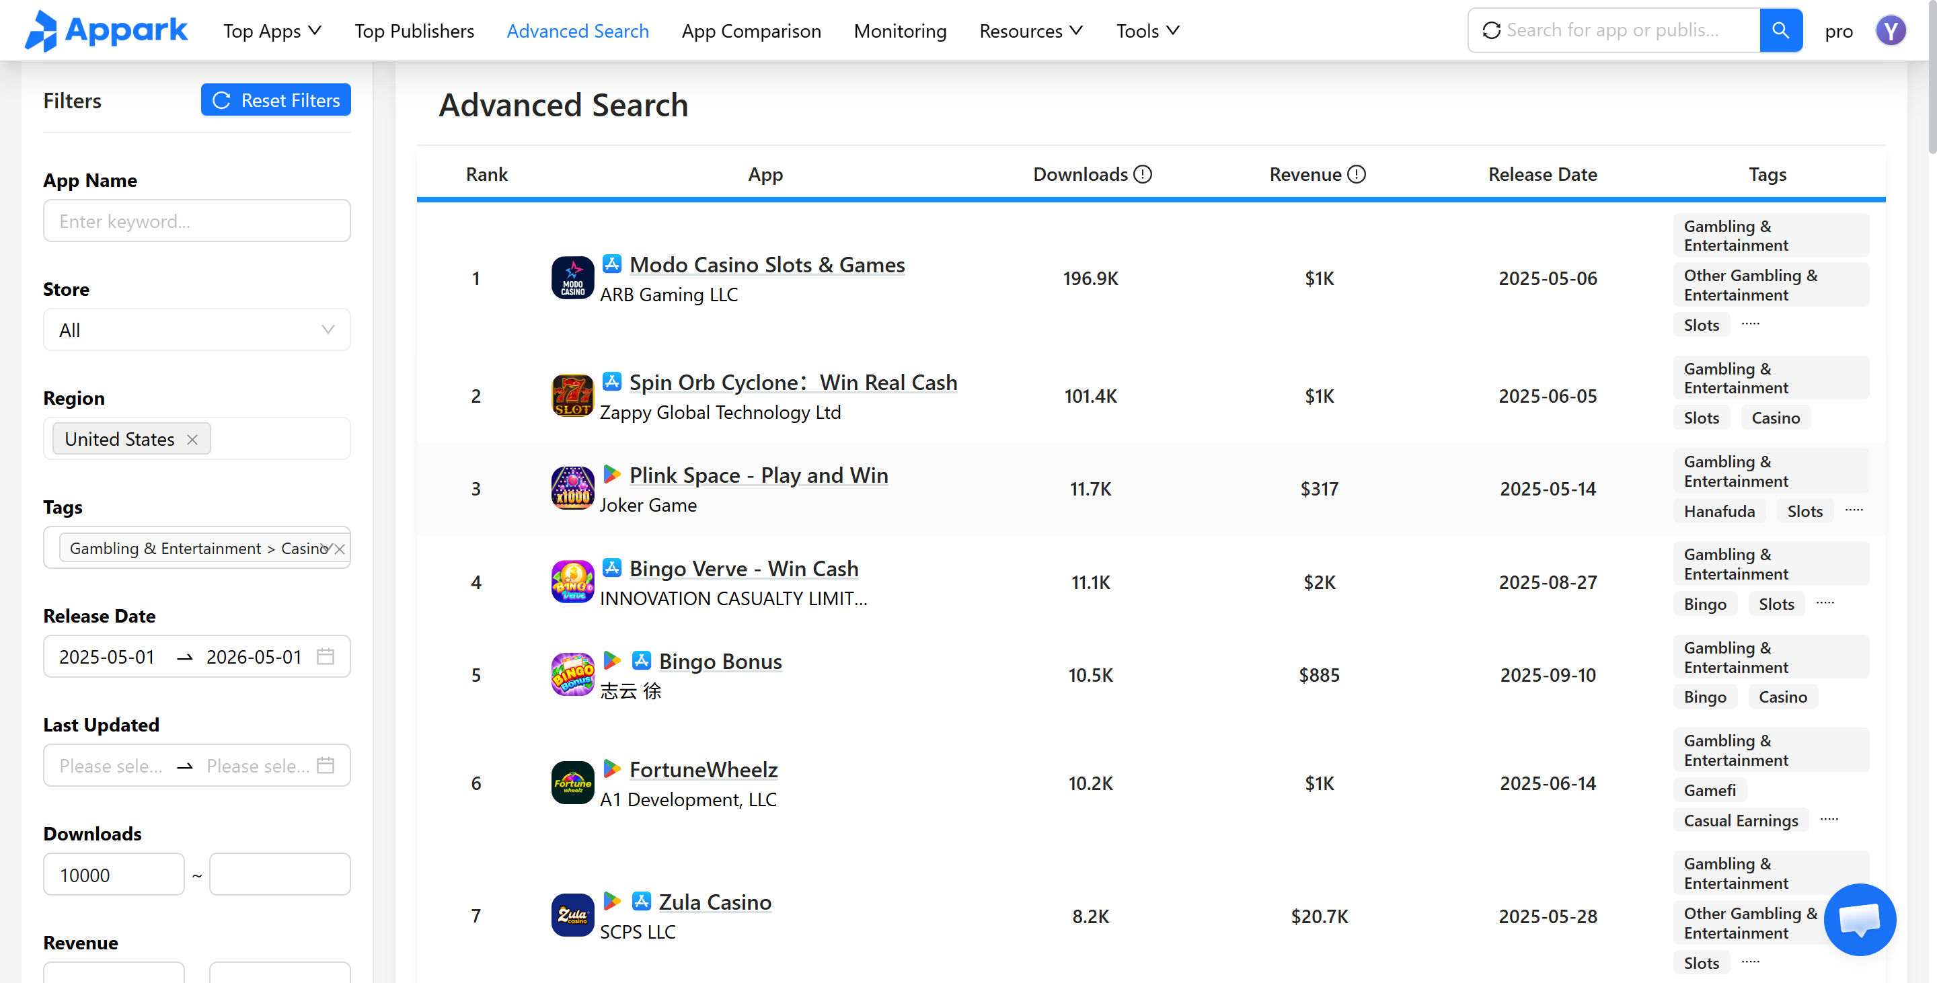Click the Appark logo

(106, 31)
